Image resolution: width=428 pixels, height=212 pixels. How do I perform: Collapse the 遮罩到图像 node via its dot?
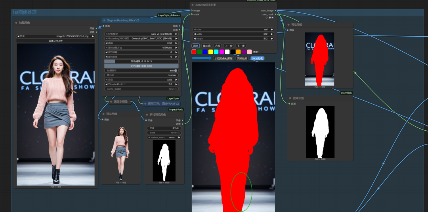111,101
